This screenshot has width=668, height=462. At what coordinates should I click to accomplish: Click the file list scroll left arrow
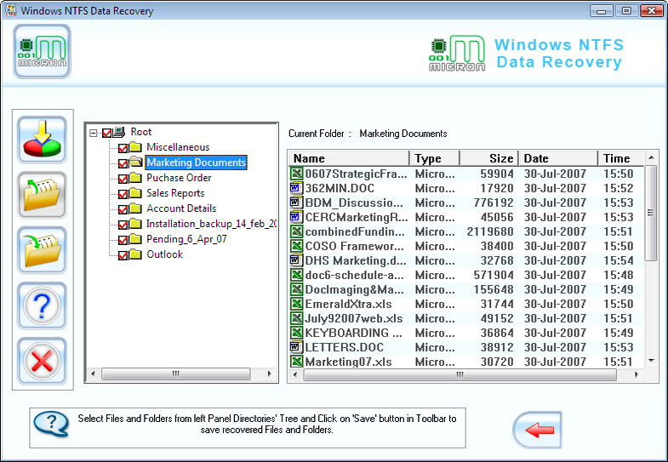(x=295, y=374)
